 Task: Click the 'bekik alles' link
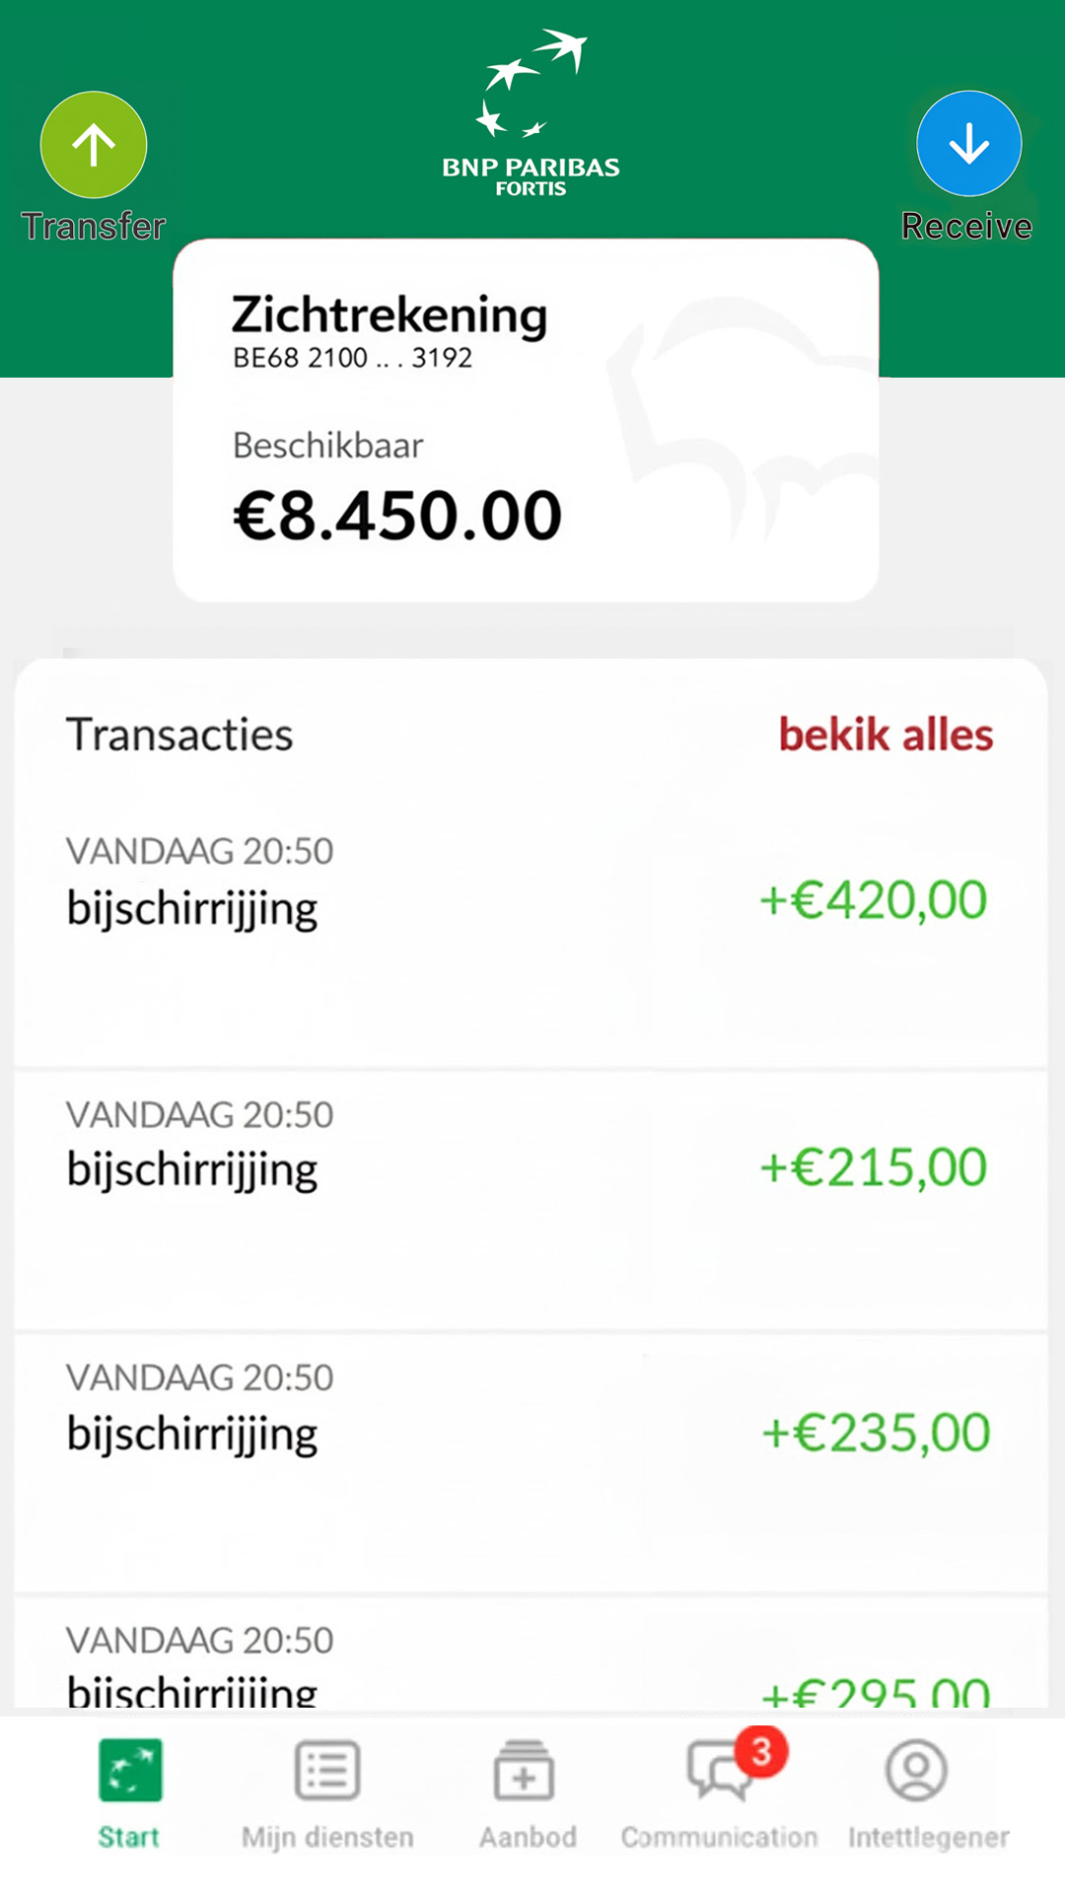886,735
